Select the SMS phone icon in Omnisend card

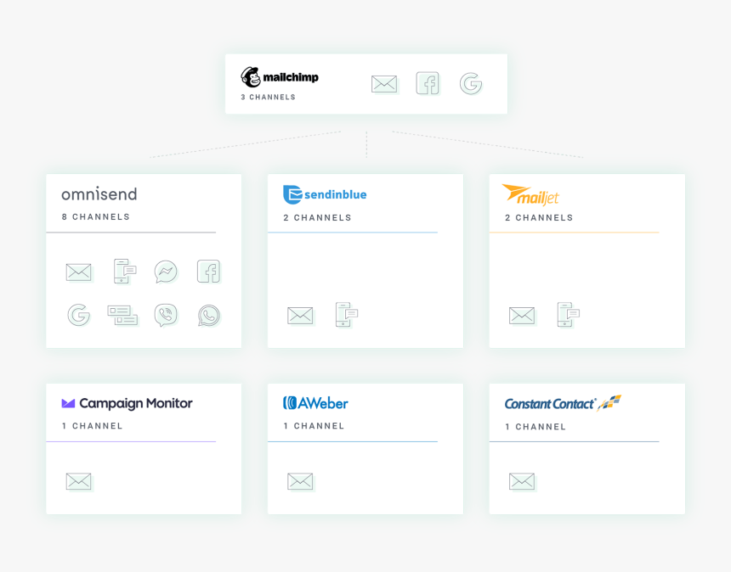pos(124,271)
